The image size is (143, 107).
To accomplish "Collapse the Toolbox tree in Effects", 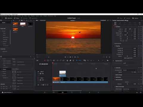I will click(1, 59).
